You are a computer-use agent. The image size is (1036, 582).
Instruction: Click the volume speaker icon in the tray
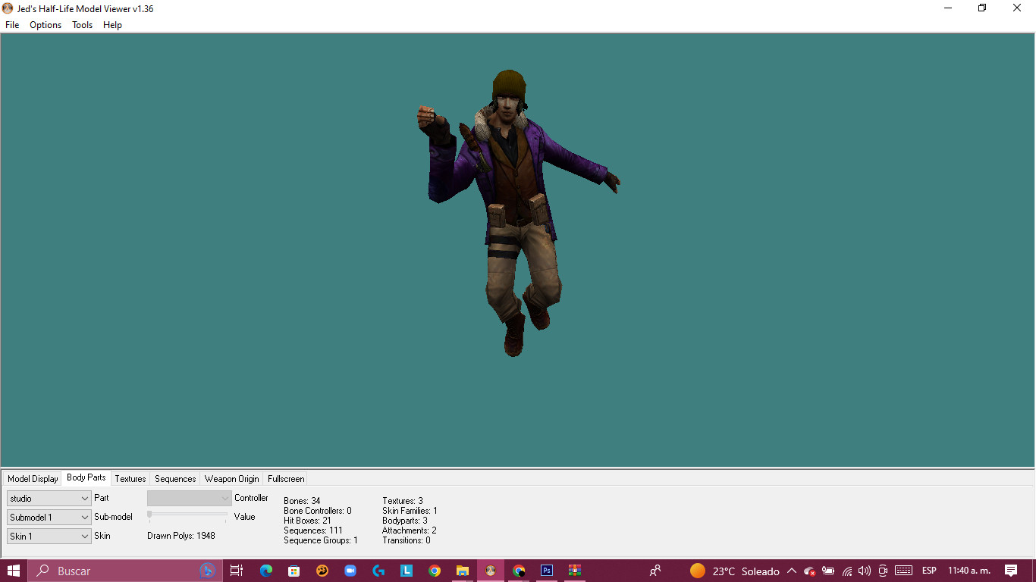pos(865,571)
